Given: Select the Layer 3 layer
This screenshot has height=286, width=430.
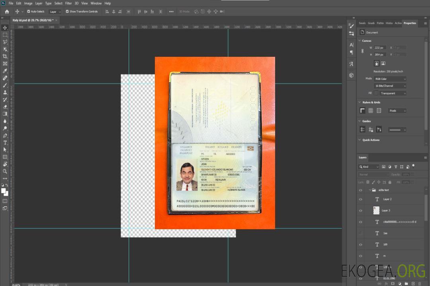Looking at the screenshot, I should [386, 211].
